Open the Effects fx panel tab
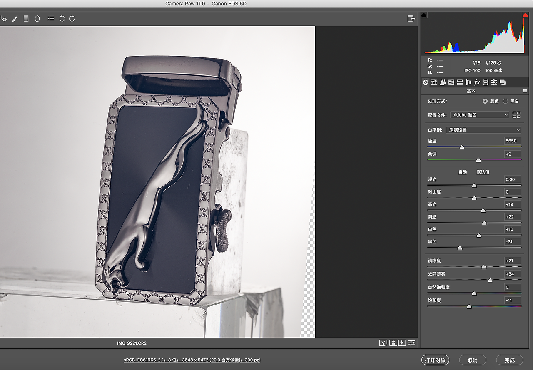The height and width of the screenshot is (370, 533). pos(477,82)
